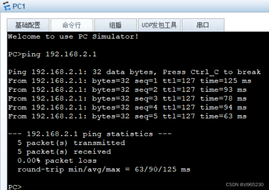Click the PC1 window icon in title bar
Viewport: 269px width, 190px height.
click(x=7, y=6)
